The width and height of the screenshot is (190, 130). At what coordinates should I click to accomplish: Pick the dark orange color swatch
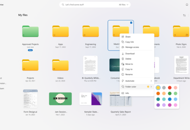click(158, 93)
